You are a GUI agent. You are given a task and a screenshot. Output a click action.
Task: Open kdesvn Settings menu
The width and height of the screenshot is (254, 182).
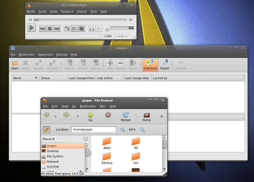pyautogui.click(x=62, y=55)
